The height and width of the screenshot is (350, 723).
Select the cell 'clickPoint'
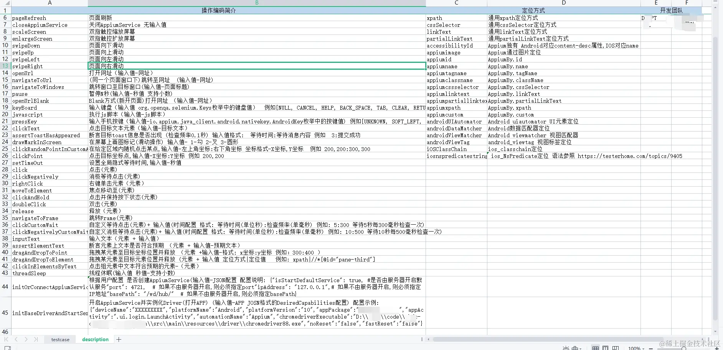pyautogui.click(x=50, y=156)
